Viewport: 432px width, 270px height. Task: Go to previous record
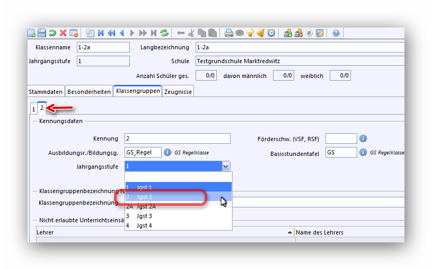(122, 33)
